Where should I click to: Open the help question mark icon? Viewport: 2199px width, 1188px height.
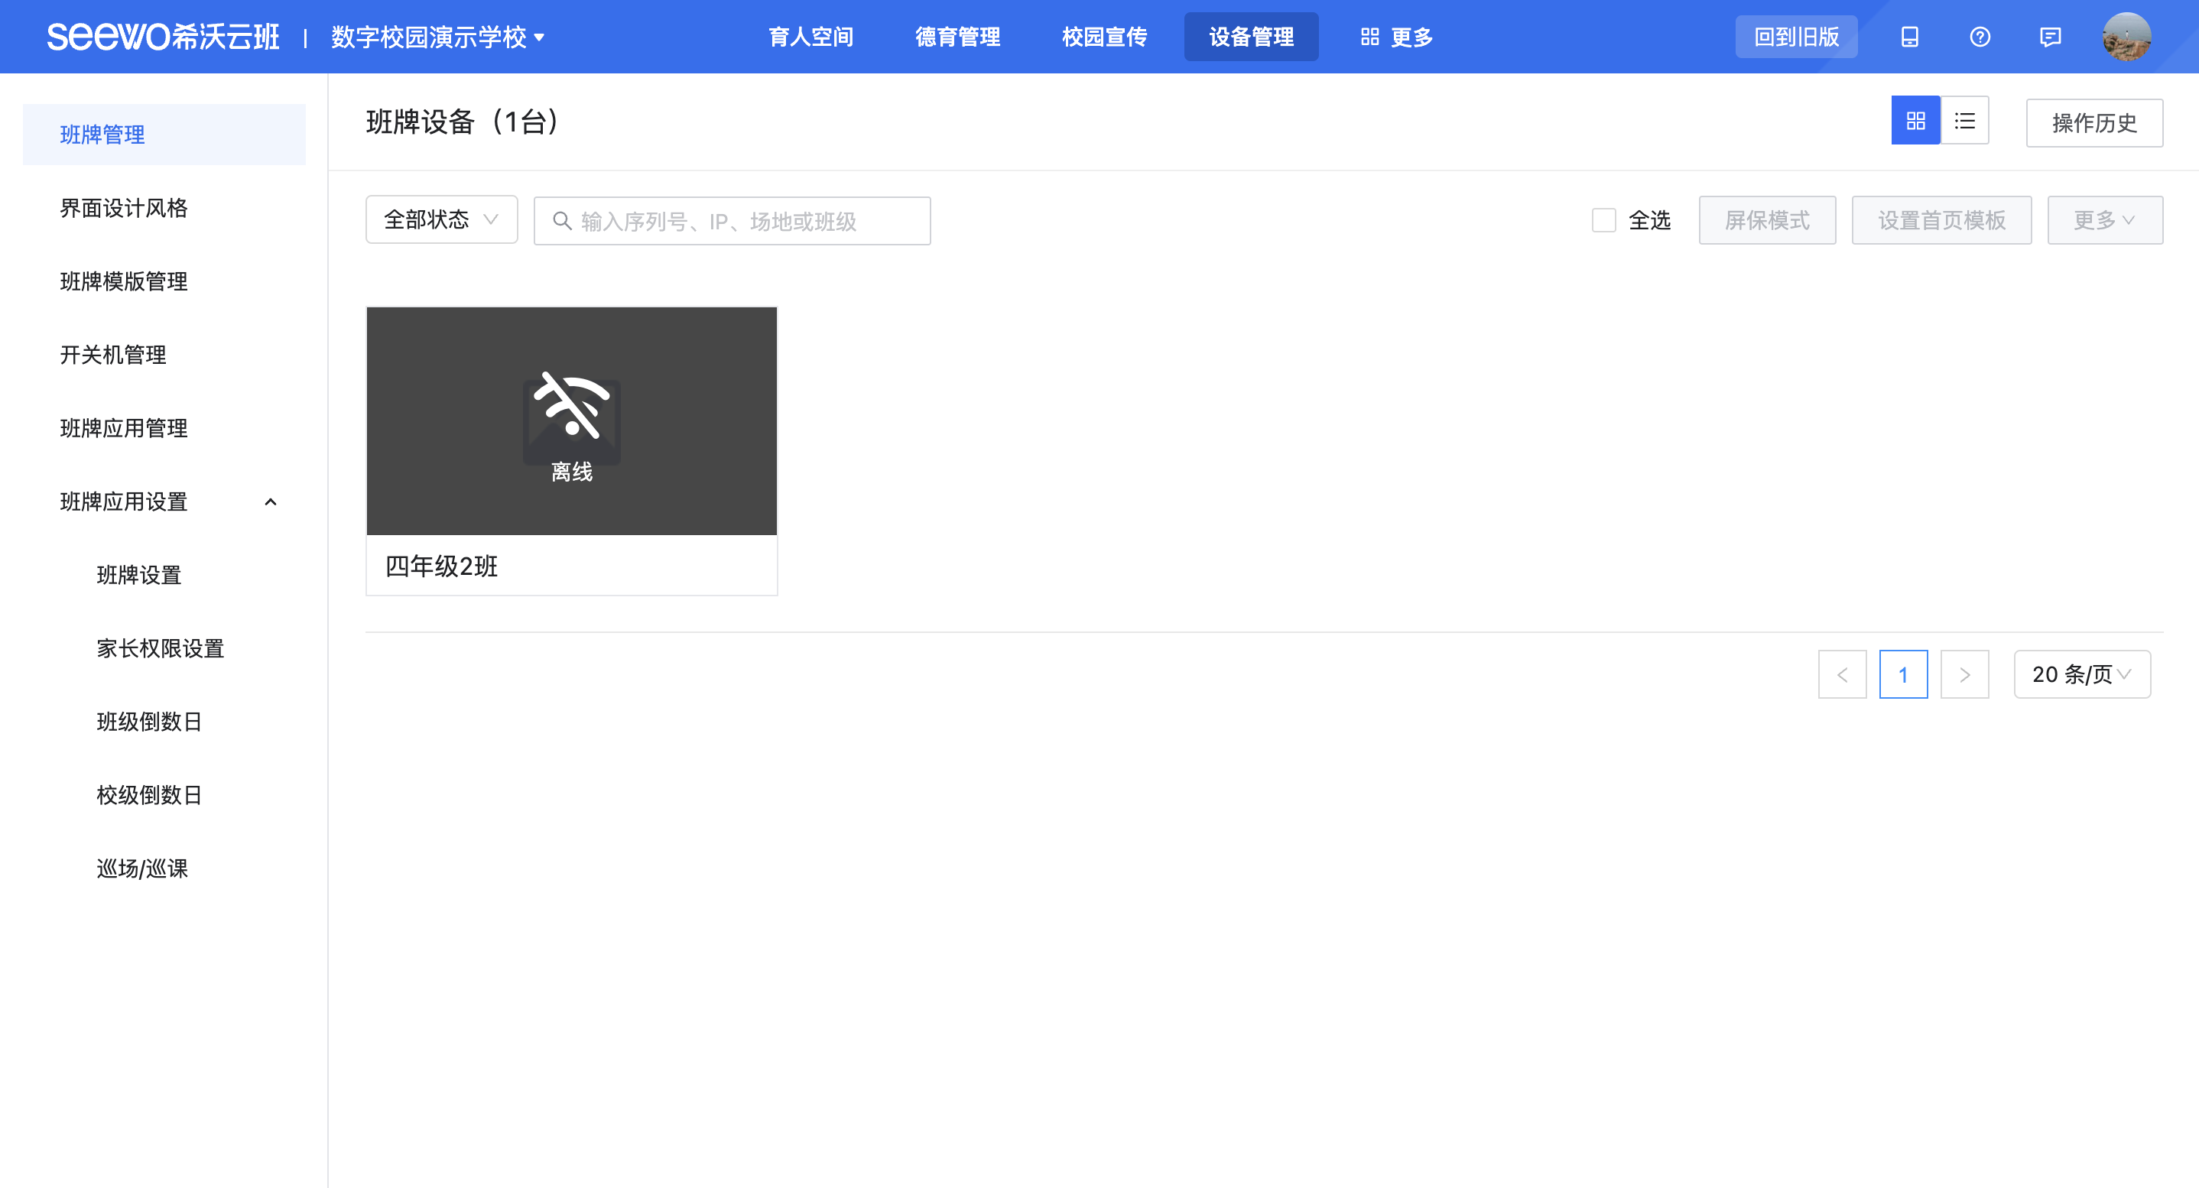click(x=1980, y=37)
